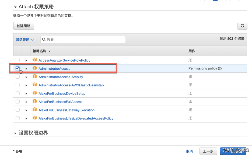252x155 pixels.
Task: Expand the AdministratorAccess-AWSElasticBeanstalk row details
Action: (x=26, y=85)
